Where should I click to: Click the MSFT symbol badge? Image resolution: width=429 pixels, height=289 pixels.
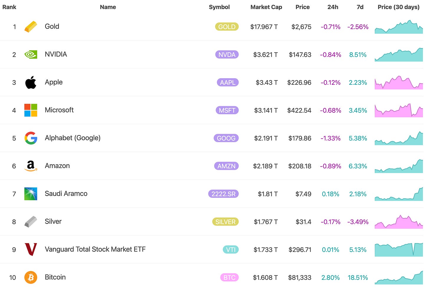227,110
